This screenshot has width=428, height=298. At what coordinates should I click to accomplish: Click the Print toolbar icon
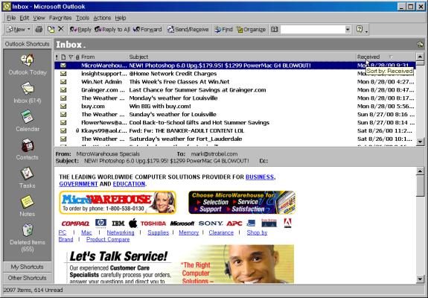point(39,29)
